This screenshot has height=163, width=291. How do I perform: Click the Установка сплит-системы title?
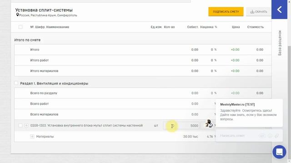(x=44, y=10)
